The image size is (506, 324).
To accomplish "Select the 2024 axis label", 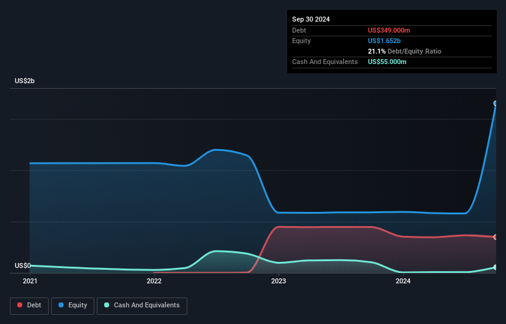I will click(x=403, y=281).
